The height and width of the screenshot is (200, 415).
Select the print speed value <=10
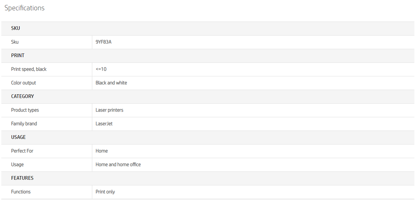tap(101, 69)
